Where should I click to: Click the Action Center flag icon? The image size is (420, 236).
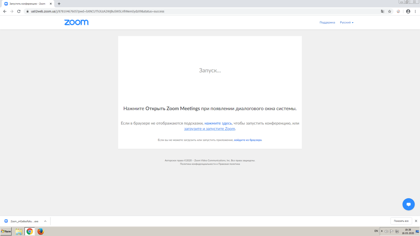tap(392, 231)
